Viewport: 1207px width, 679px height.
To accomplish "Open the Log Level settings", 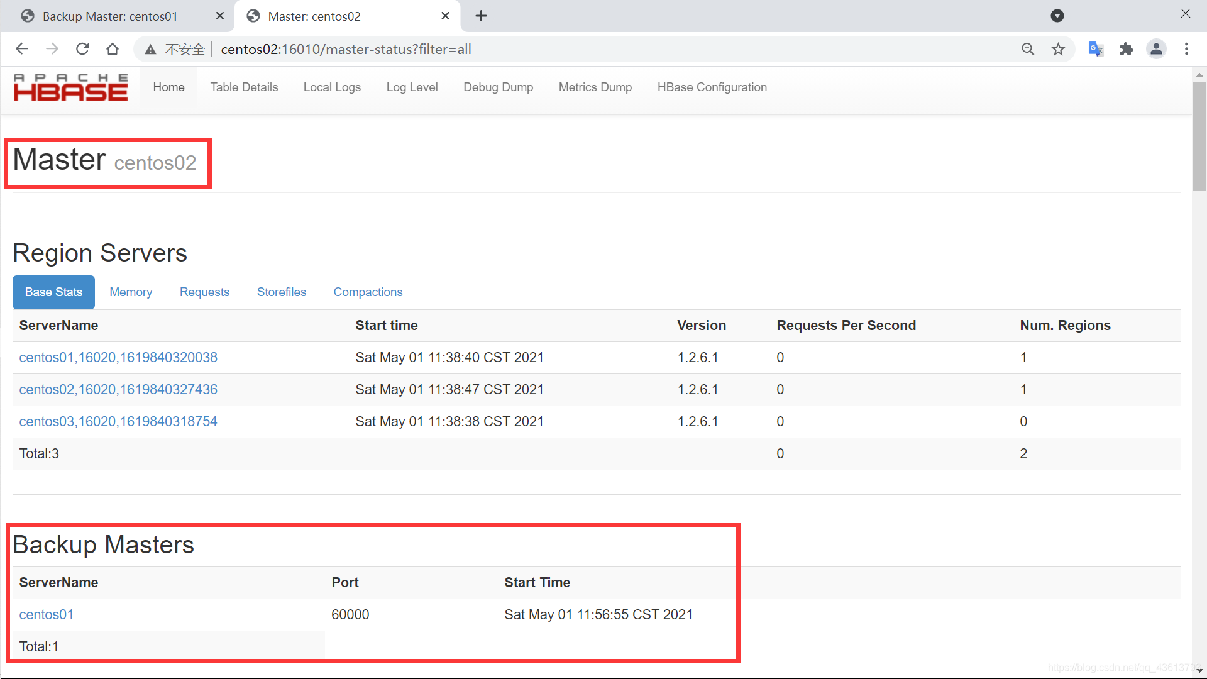I will [411, 86].
